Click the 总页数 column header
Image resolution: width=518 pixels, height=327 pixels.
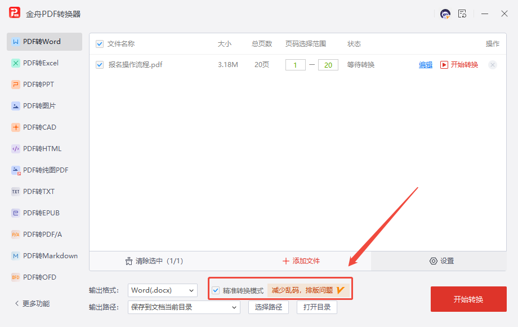(262, 44)
